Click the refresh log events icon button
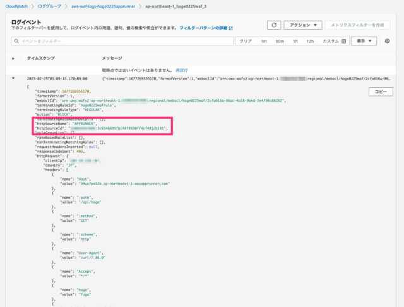This screenshot has height=307, width=404. click(274, 25)
